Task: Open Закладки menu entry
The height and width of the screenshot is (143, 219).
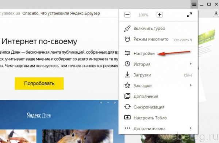Action: point(158,86)
